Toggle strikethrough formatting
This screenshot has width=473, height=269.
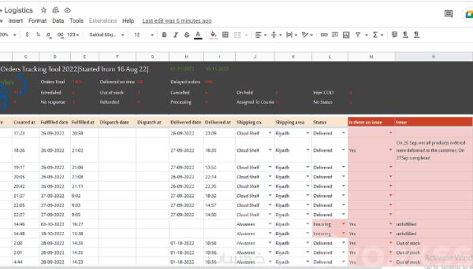tap(187, 35)
